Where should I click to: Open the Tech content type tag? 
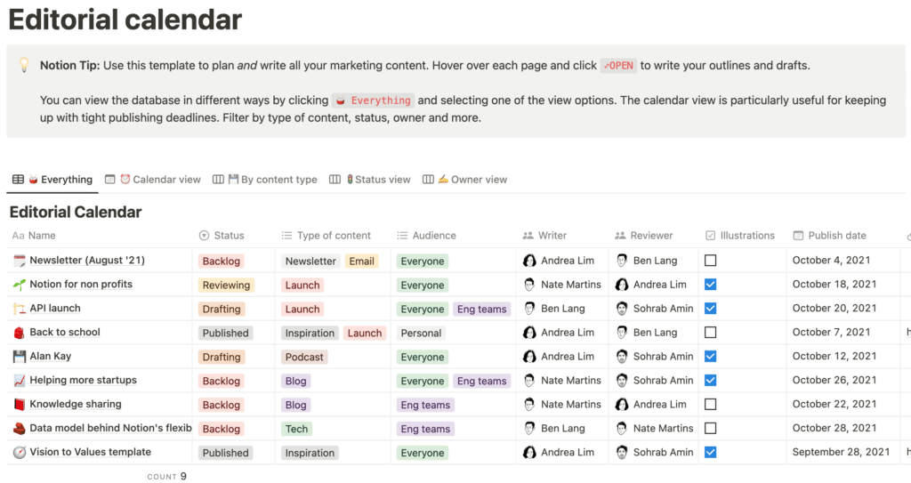click(x=296, y=429)
